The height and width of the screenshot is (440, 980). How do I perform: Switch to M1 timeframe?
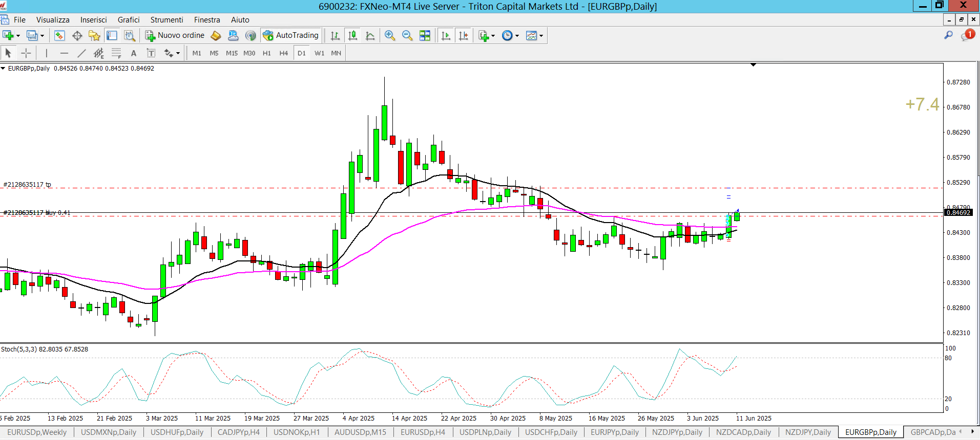(197, 53)
